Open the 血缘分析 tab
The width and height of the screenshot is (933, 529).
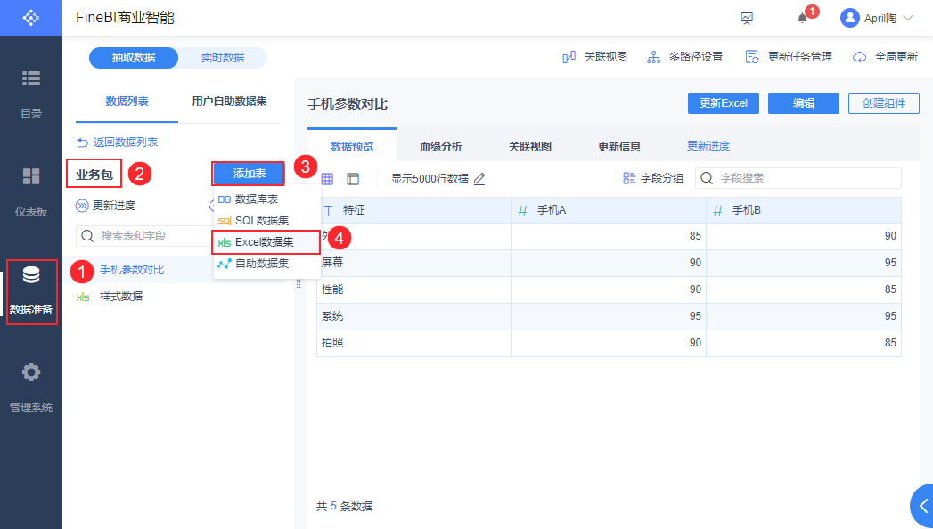[x=441, y=147]
